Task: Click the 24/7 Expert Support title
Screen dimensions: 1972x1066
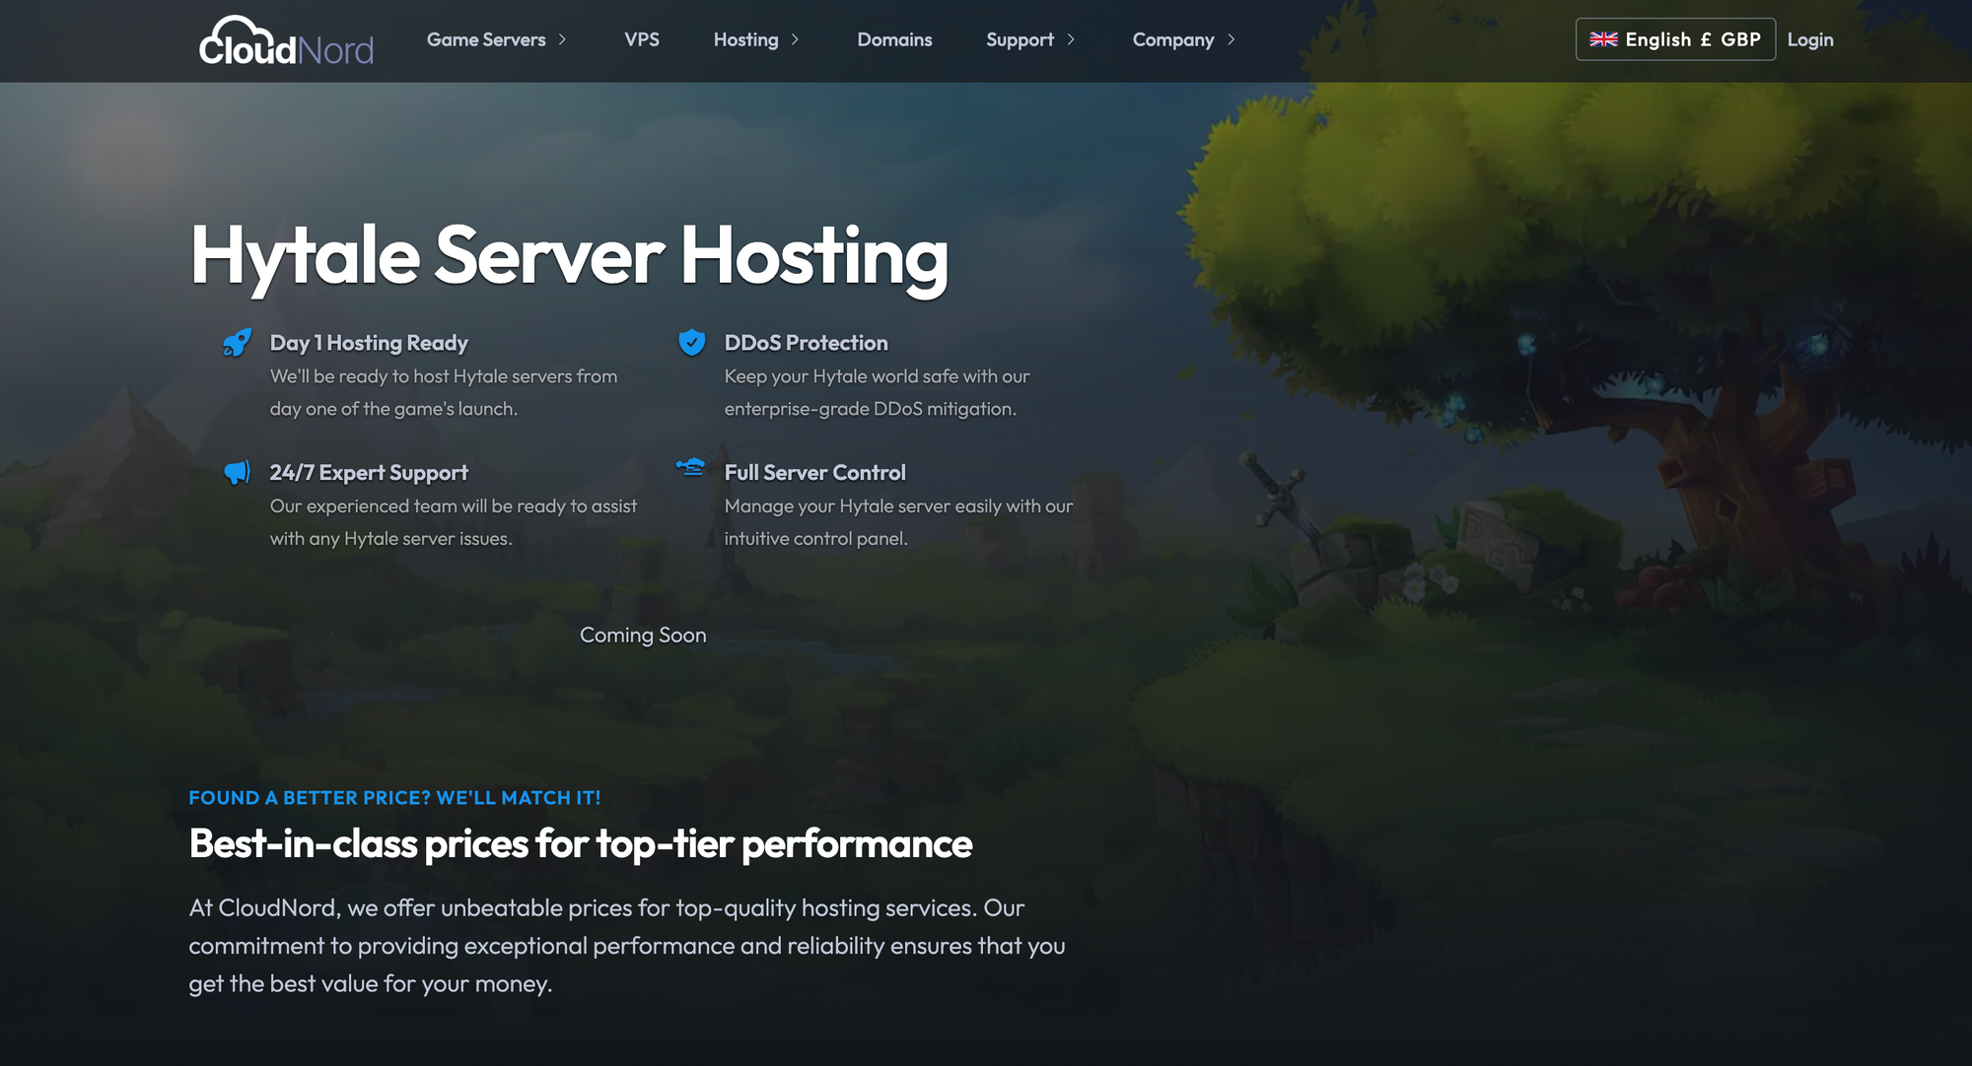Action: coord(369,473)
